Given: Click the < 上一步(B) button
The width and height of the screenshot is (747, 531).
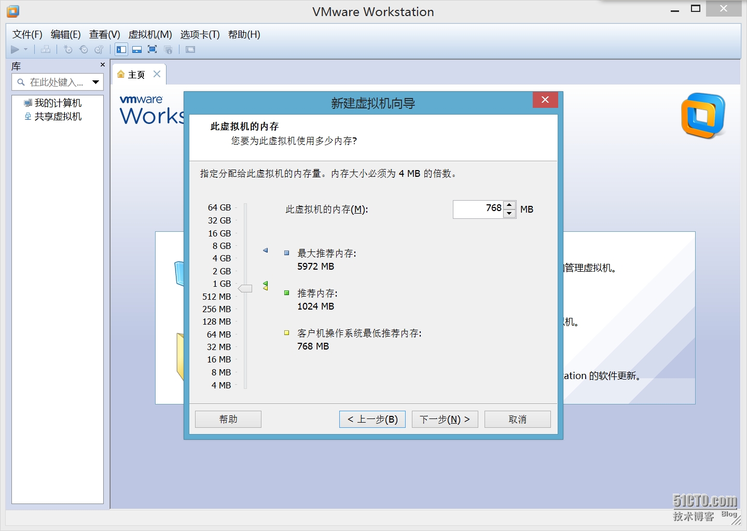Looking at the screenshot, I should click(372, 419).
